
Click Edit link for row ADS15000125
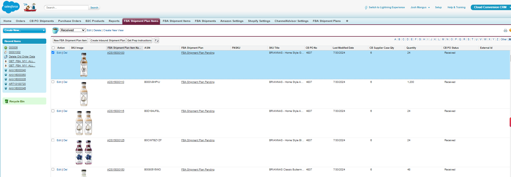[59, 140]
